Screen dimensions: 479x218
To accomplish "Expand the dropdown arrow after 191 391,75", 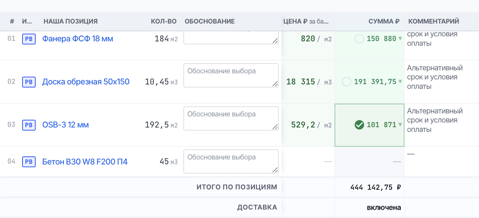I will pos(400,82).
